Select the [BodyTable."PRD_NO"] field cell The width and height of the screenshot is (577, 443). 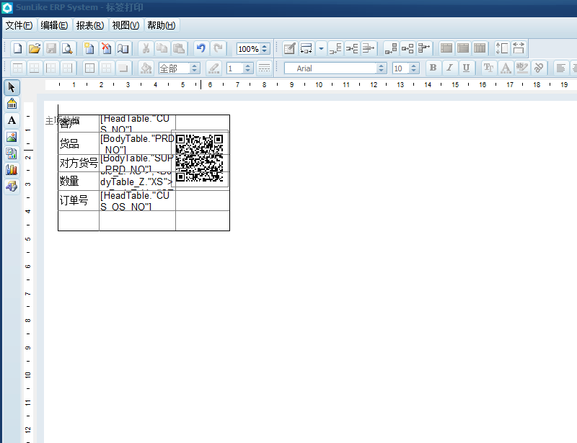(137, 143)
